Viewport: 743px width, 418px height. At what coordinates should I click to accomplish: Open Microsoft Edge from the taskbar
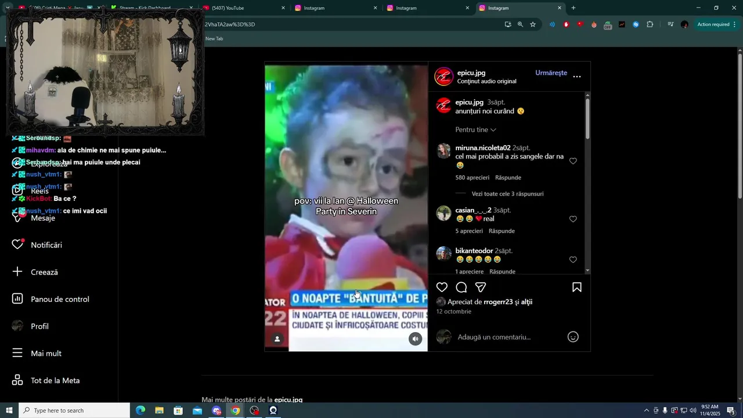(x=140, y=410)
